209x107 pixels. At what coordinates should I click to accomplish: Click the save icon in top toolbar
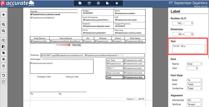click(80, 3)
